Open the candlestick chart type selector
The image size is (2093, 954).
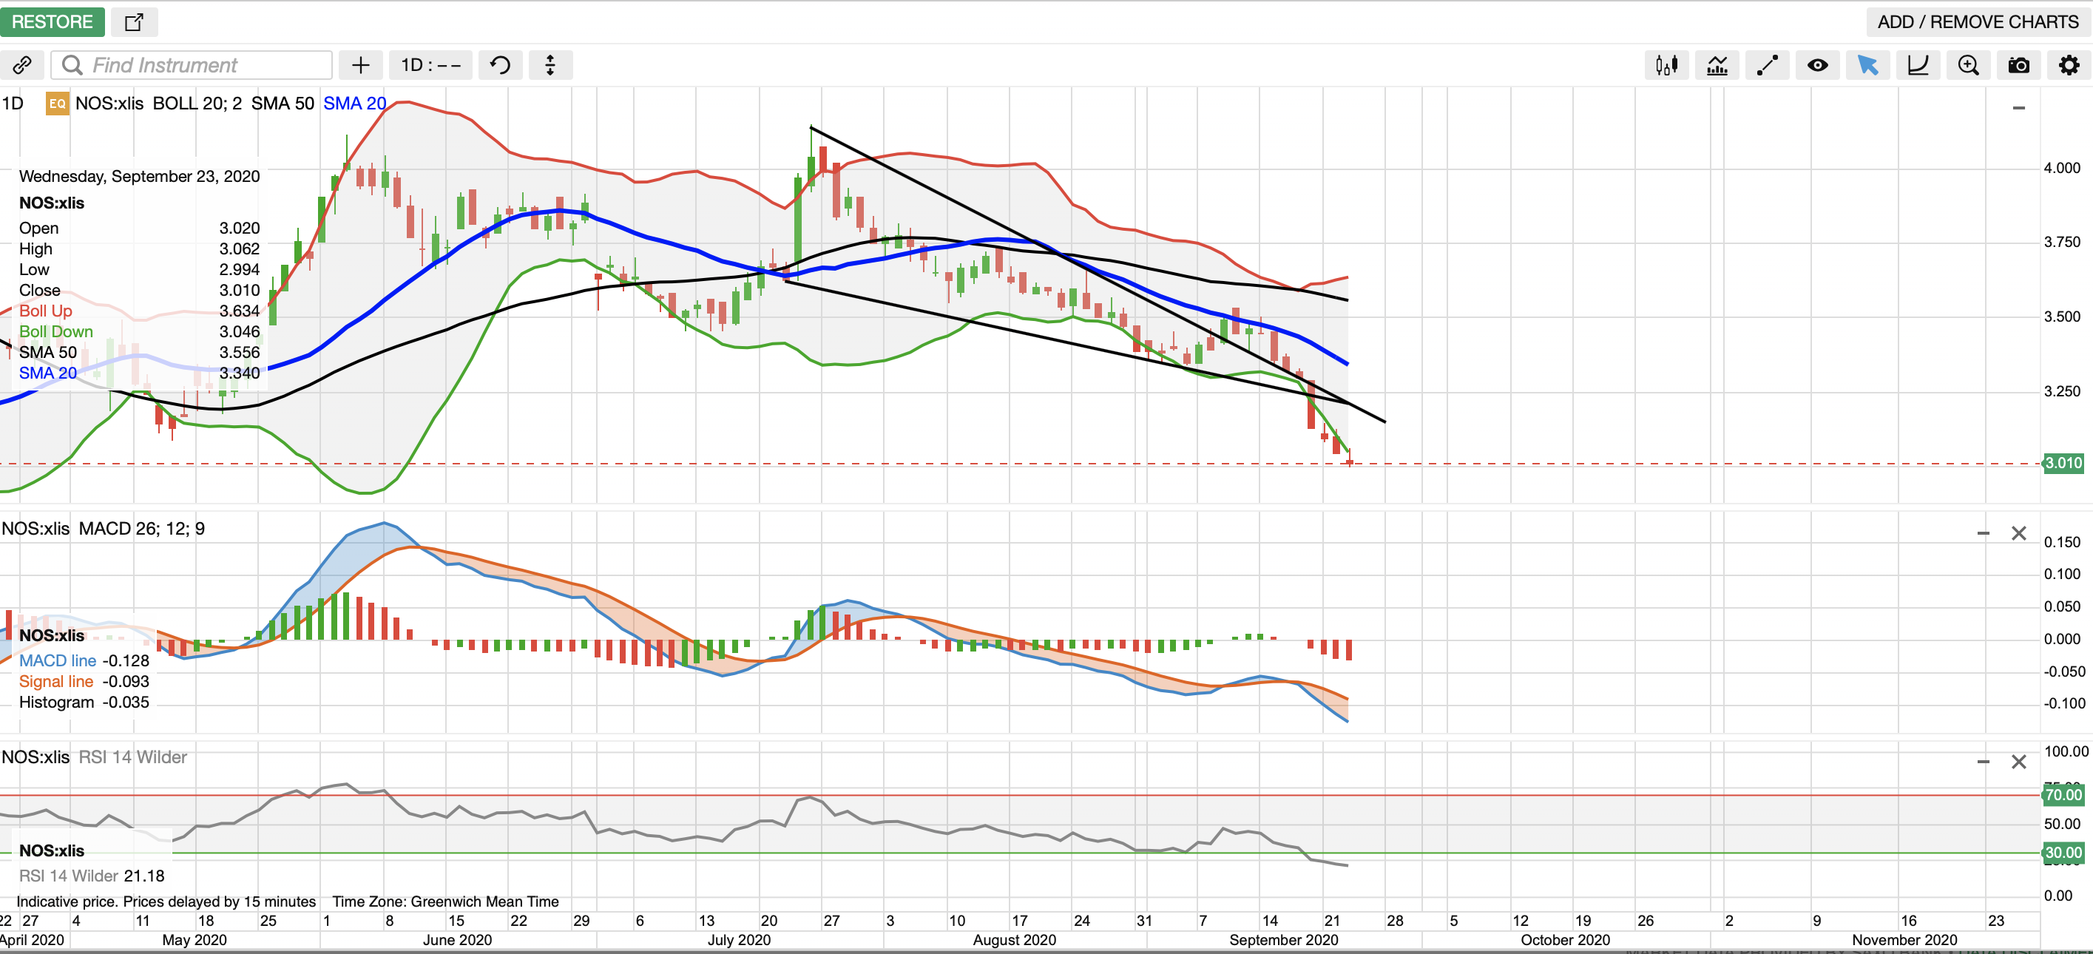1666,65
